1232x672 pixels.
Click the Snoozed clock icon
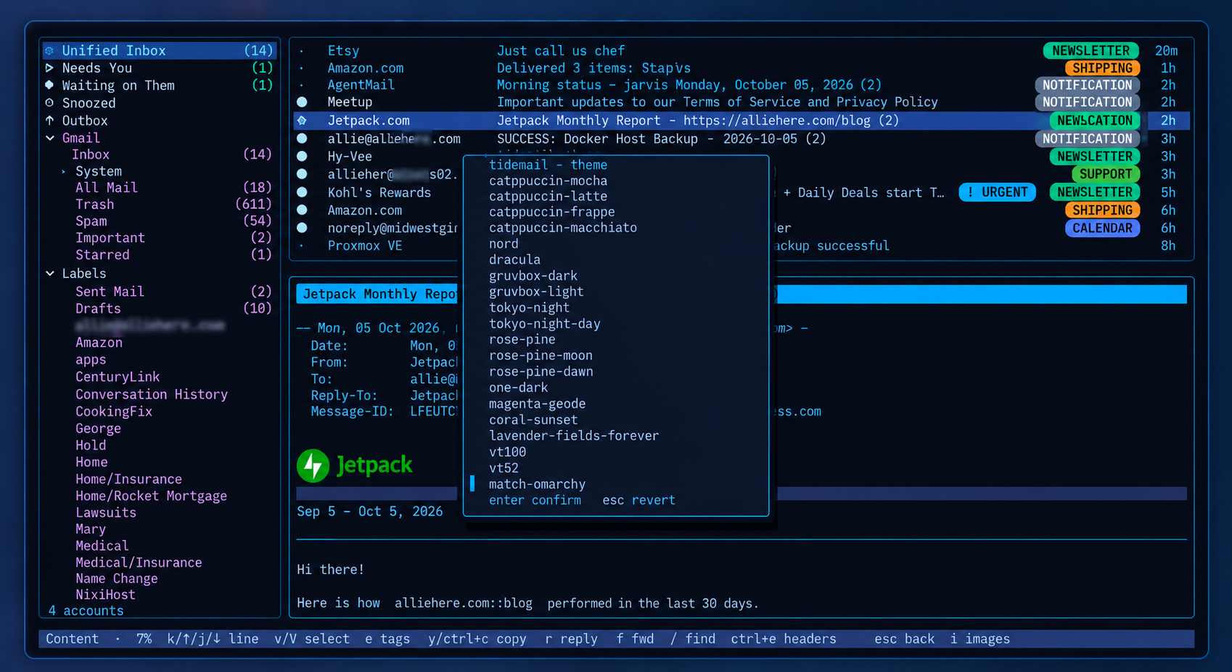[49, 103]
